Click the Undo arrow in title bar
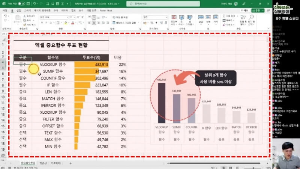Screen dimensions: 300x169 34,4
